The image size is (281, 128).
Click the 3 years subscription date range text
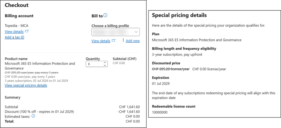tap(36, 81)
